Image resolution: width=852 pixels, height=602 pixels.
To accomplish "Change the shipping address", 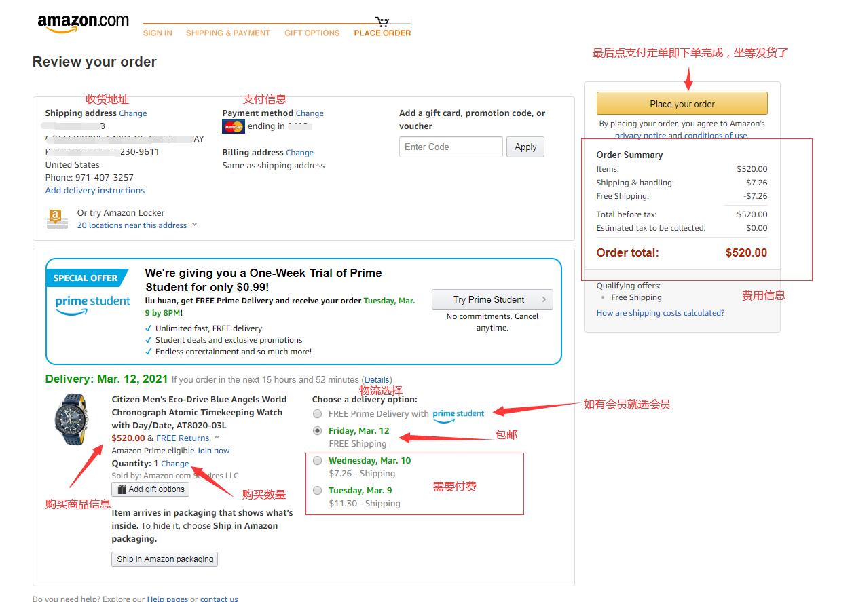I will tap(133, 113).
